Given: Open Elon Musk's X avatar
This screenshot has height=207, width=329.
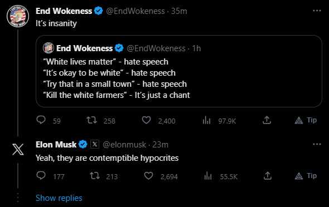Looking at the screenshot, I should coord(18,149).
